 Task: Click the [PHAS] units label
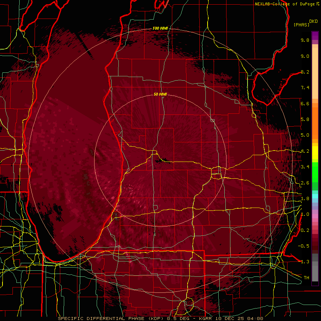point(301,25)
